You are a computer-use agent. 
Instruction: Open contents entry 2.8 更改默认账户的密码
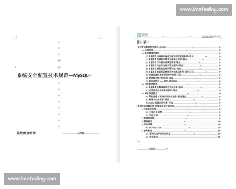183,78
